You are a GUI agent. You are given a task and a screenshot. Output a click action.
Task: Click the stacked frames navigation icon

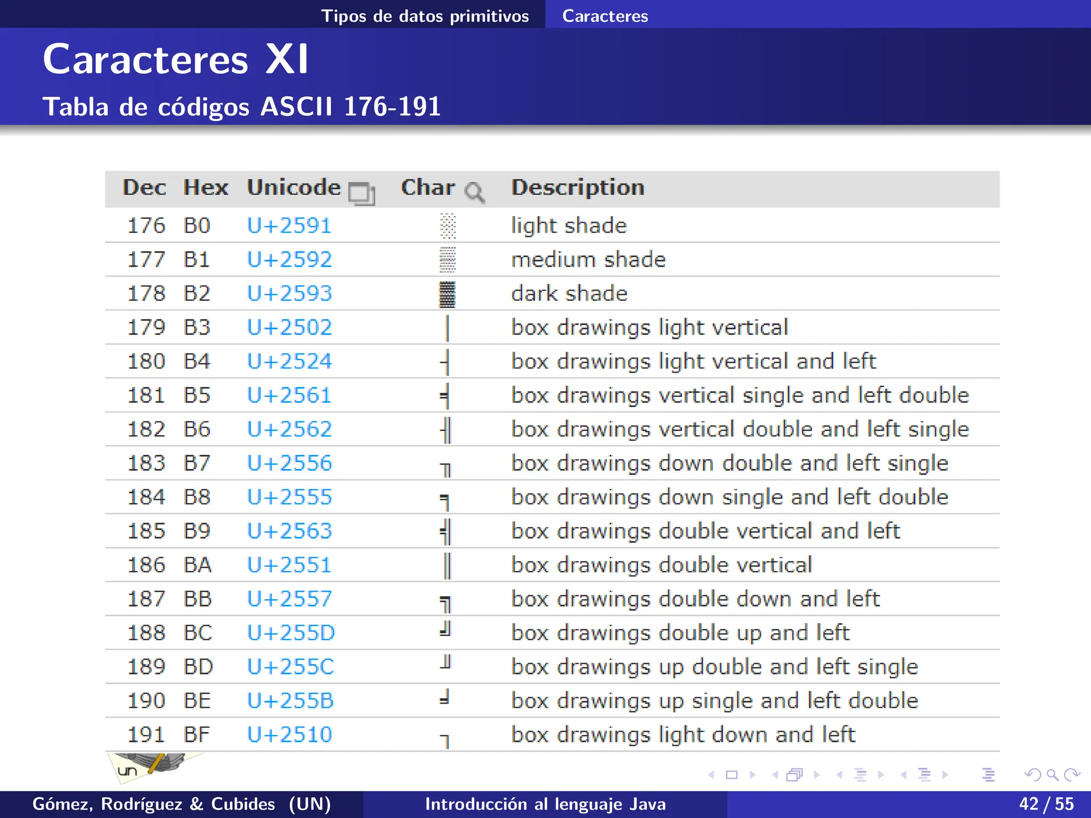(x=795, y=775)
